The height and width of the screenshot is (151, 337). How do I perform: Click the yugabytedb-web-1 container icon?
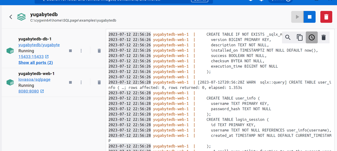pos(10,82)
